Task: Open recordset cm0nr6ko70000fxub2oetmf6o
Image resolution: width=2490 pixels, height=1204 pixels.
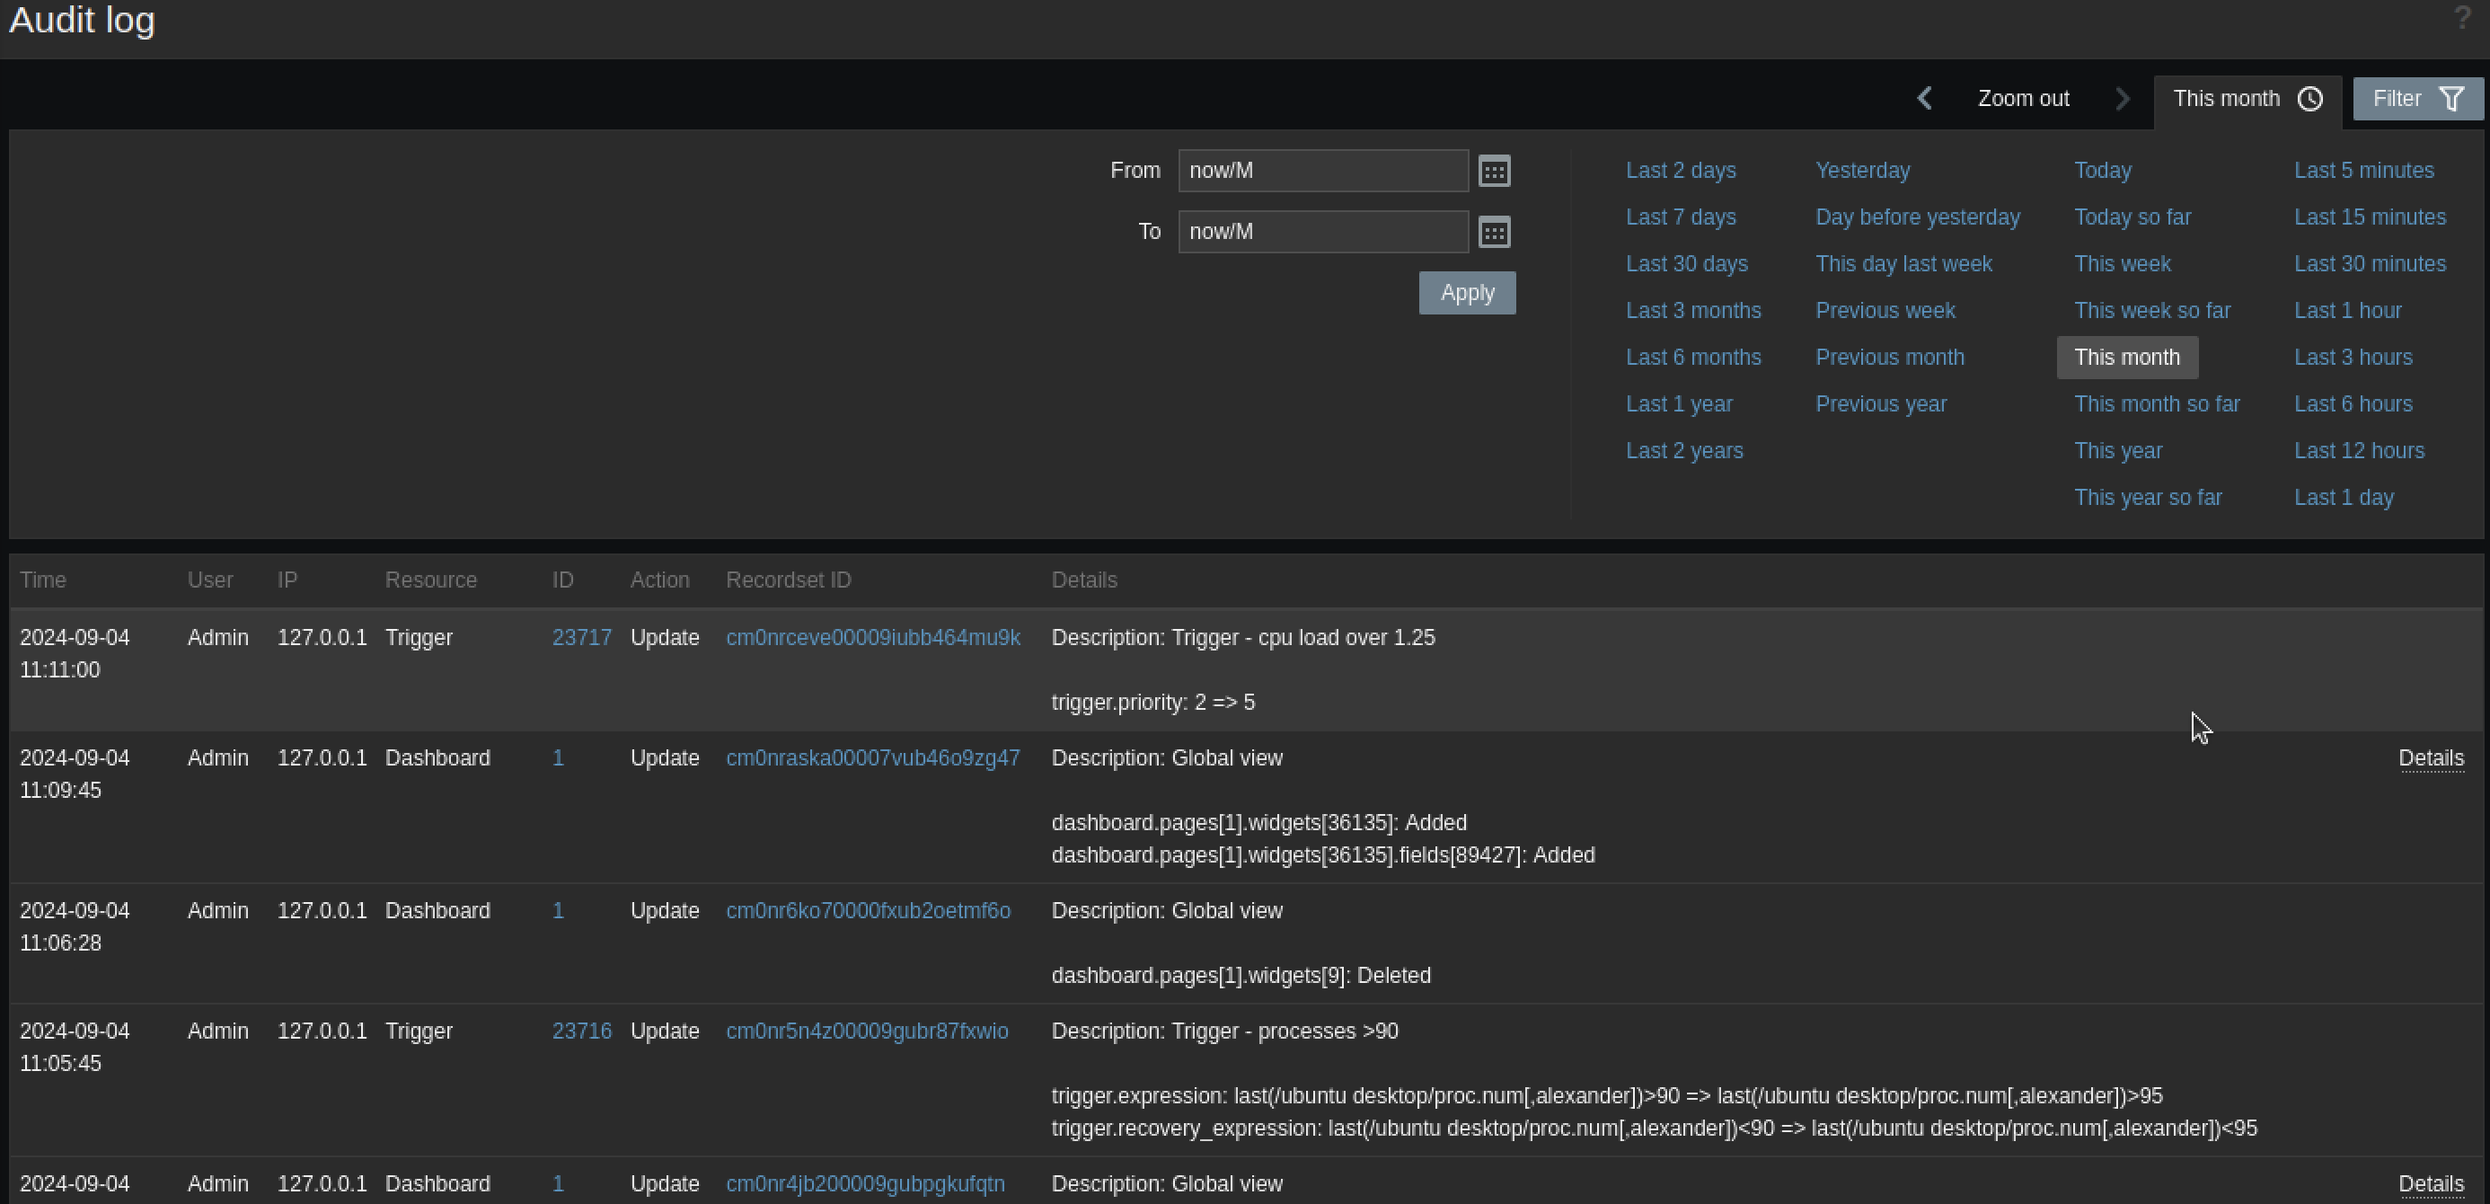Action: point(868,911)
